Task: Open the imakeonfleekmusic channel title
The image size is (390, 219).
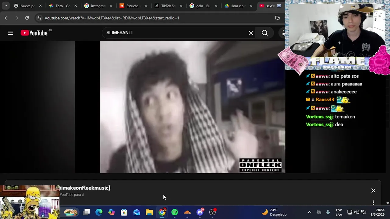Action: [84, 188]
